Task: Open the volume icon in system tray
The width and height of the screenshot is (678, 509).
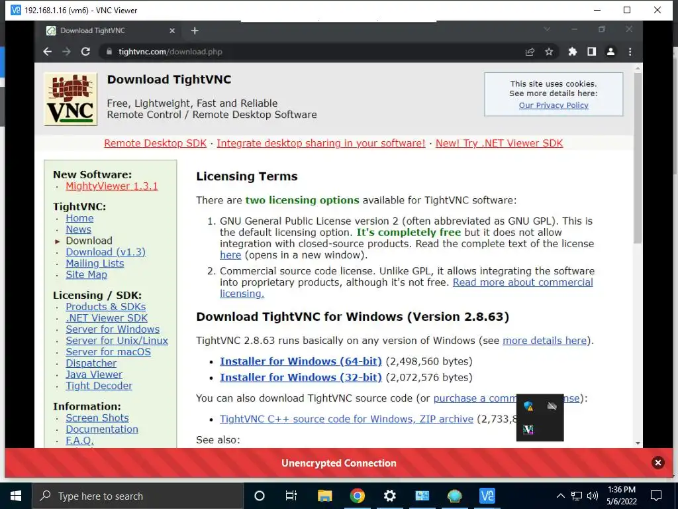Action: tap(593, 496)
